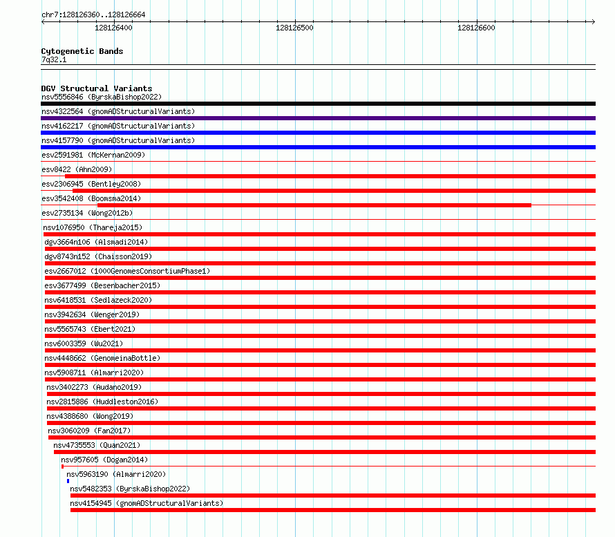The width and height of the screenshot is (615, 537).
Task: Click the red dgv3664n106 variant bar
Action: click(320, 249)
